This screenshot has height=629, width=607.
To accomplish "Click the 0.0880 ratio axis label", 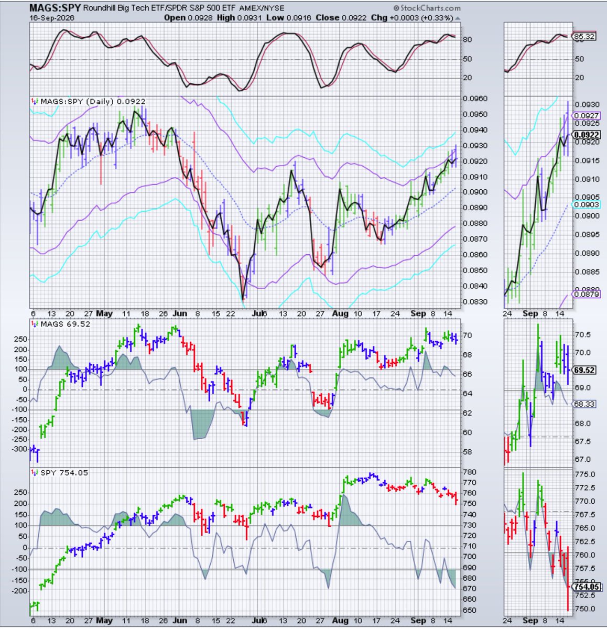I will (x=475, y=223).
